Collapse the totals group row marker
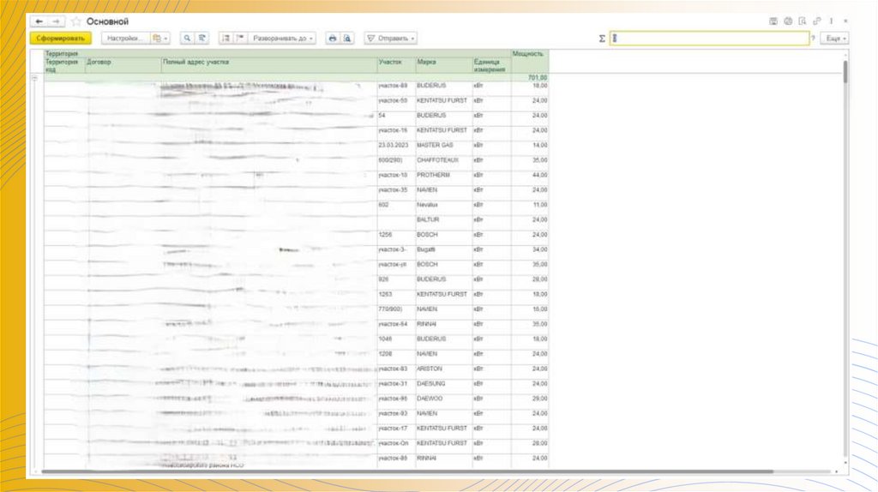 click(34, 78)
